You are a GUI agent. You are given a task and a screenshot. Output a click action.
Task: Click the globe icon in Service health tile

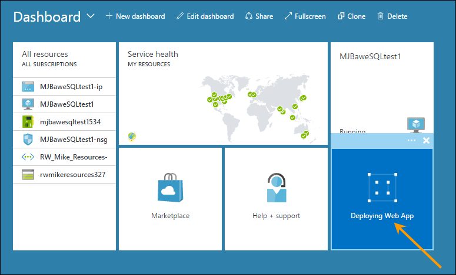132,137
